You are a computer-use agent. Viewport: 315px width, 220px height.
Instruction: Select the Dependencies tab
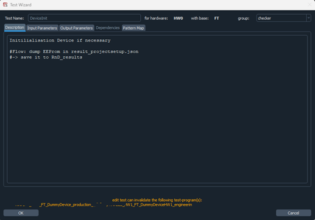[x=108, y=27]
